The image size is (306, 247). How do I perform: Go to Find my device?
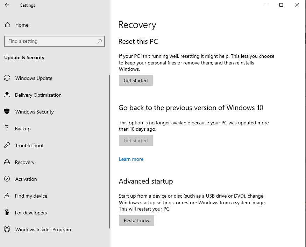click(x=31, y=196)
